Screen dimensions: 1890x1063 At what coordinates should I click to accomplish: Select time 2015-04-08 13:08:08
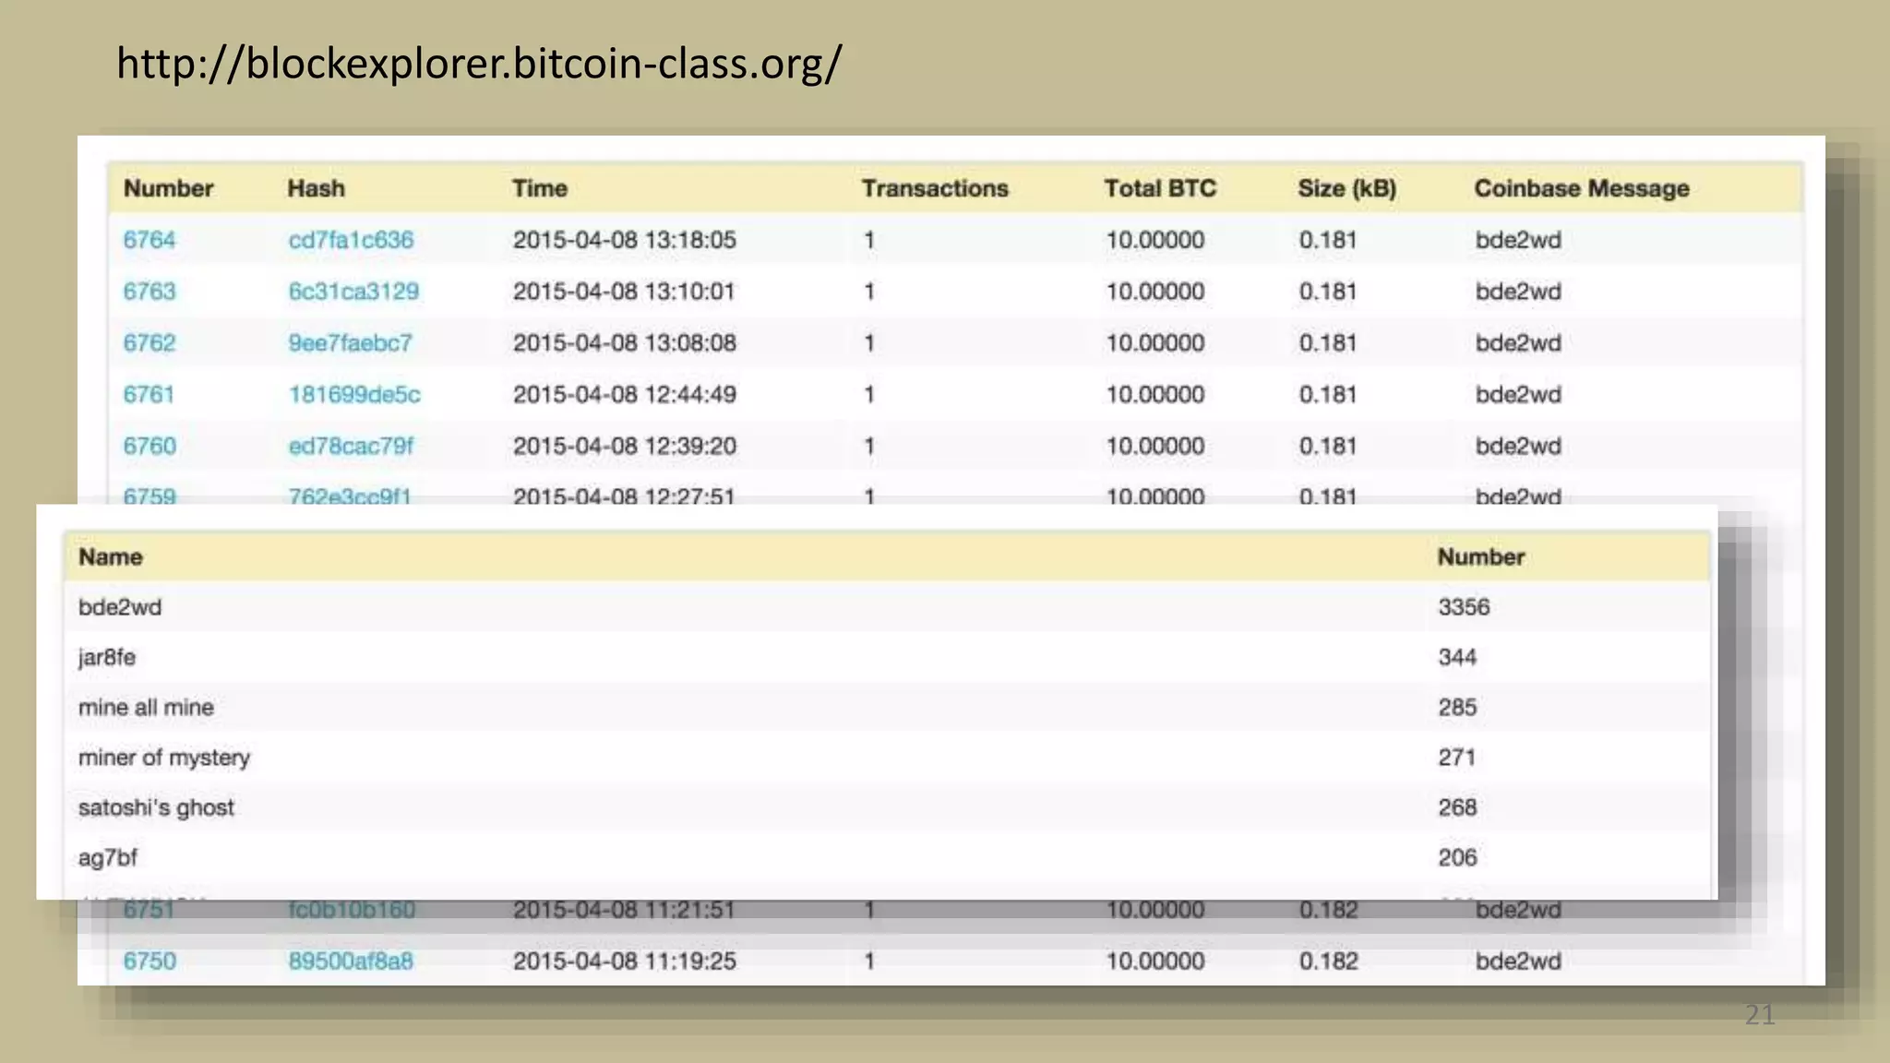point(625,343)
